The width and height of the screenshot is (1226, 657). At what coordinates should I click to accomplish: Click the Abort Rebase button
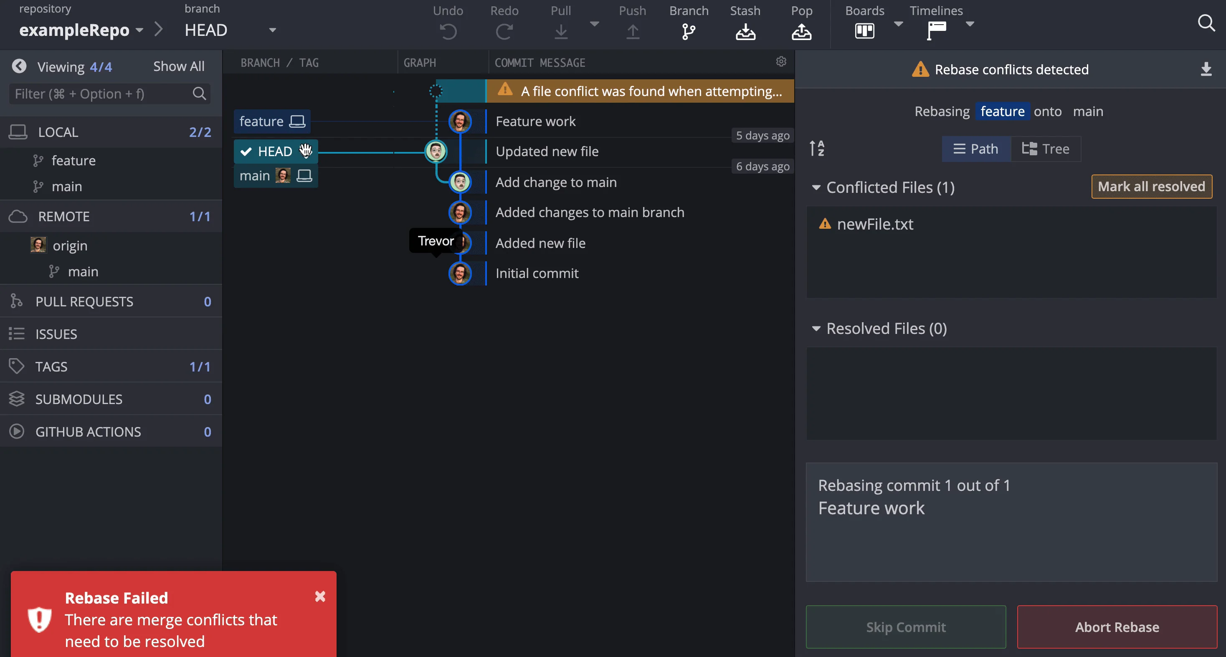tap(1117, 627)
